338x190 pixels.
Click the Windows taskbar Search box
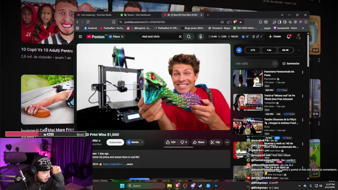point(146,186)
